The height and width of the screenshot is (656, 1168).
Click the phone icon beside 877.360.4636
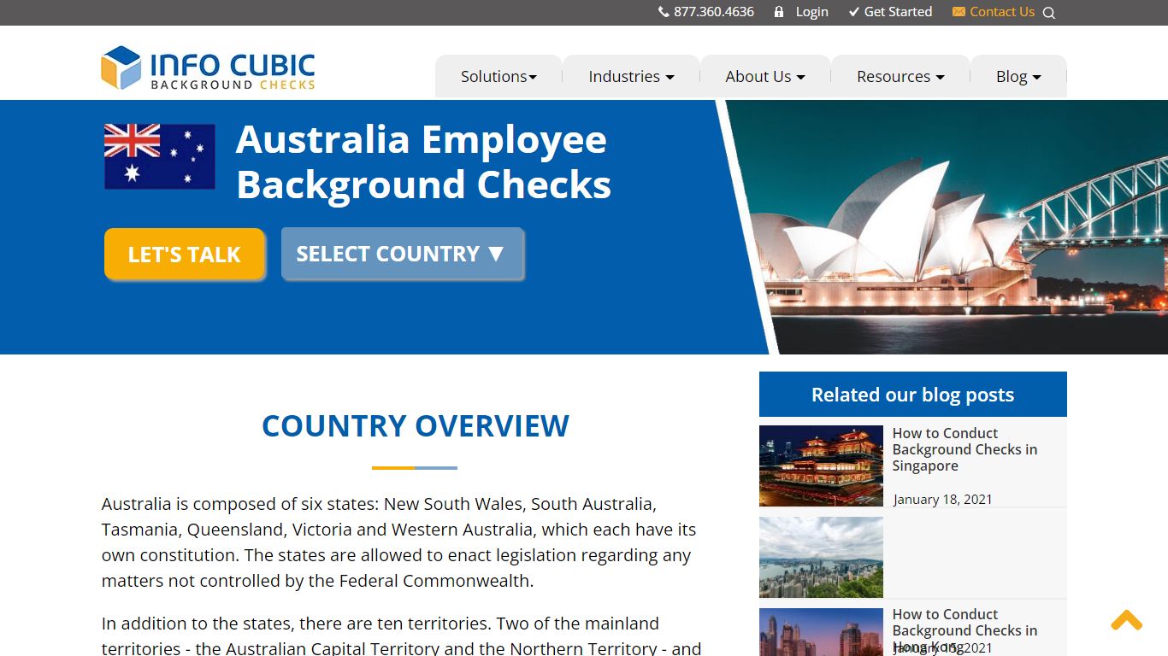click(x=664, y=12)
